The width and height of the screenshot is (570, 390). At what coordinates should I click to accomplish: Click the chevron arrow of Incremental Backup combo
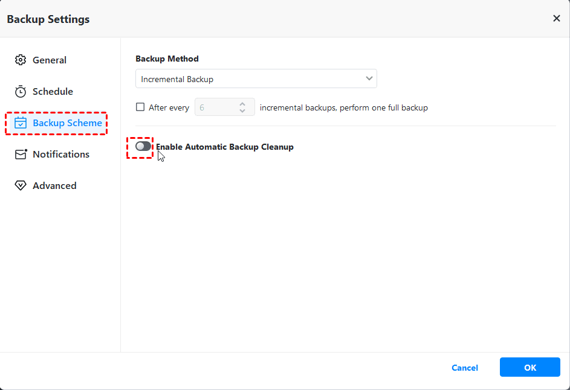click(x=369, y=78)
